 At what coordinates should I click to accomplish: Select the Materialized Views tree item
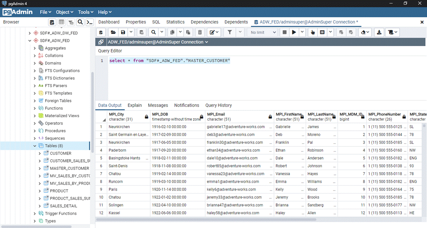62,116
